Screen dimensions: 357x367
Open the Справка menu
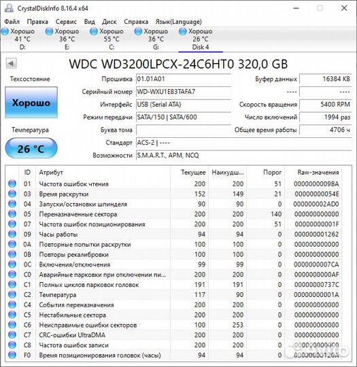pos(136,22)
